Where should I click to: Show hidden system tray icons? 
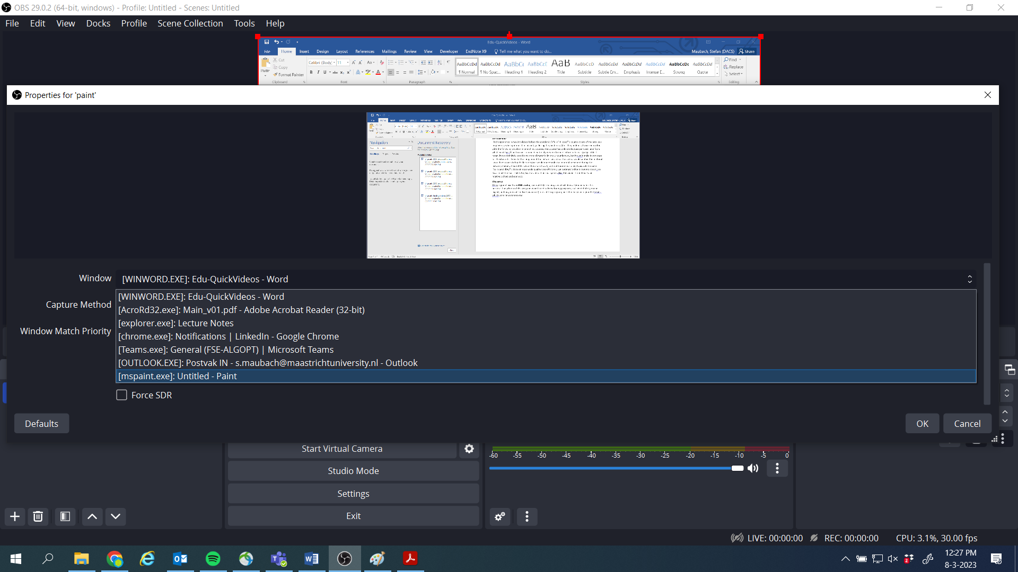click(846, 559)
